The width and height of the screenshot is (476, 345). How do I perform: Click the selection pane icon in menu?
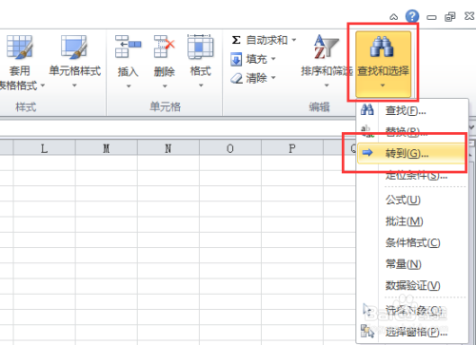pos(367,331)
